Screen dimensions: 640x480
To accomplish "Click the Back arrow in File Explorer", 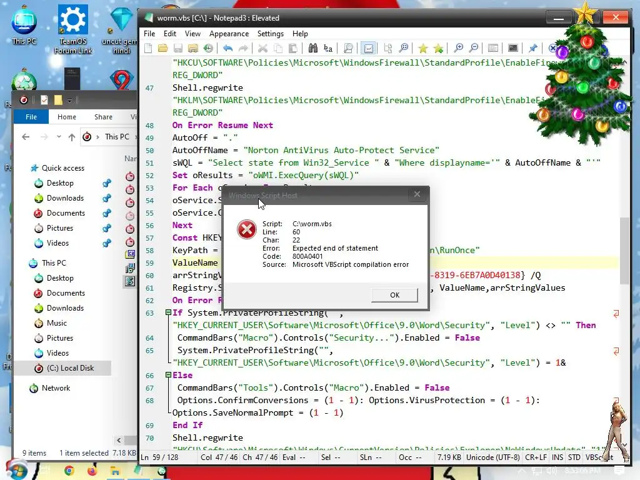I will pyautogui.click(x=26, y=137).
